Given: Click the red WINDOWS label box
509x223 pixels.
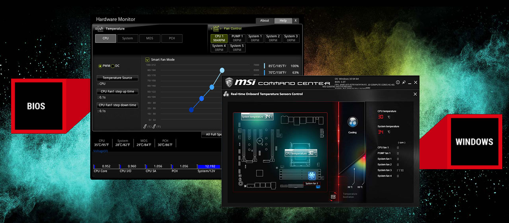Looking at the screenshot, I should pyautogui.click(x=474, y=142).
